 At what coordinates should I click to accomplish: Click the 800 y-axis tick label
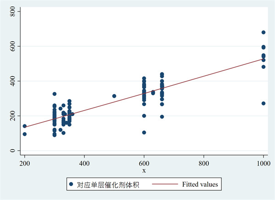click(12, 11)
